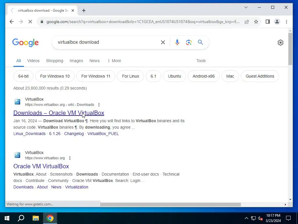
Task: Click the forward navigation arrow
Action: coord(21,22)
